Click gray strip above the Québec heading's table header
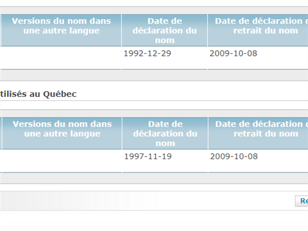Image resolution: width=308 pixels, height=231 pixels. pos(154,114)
